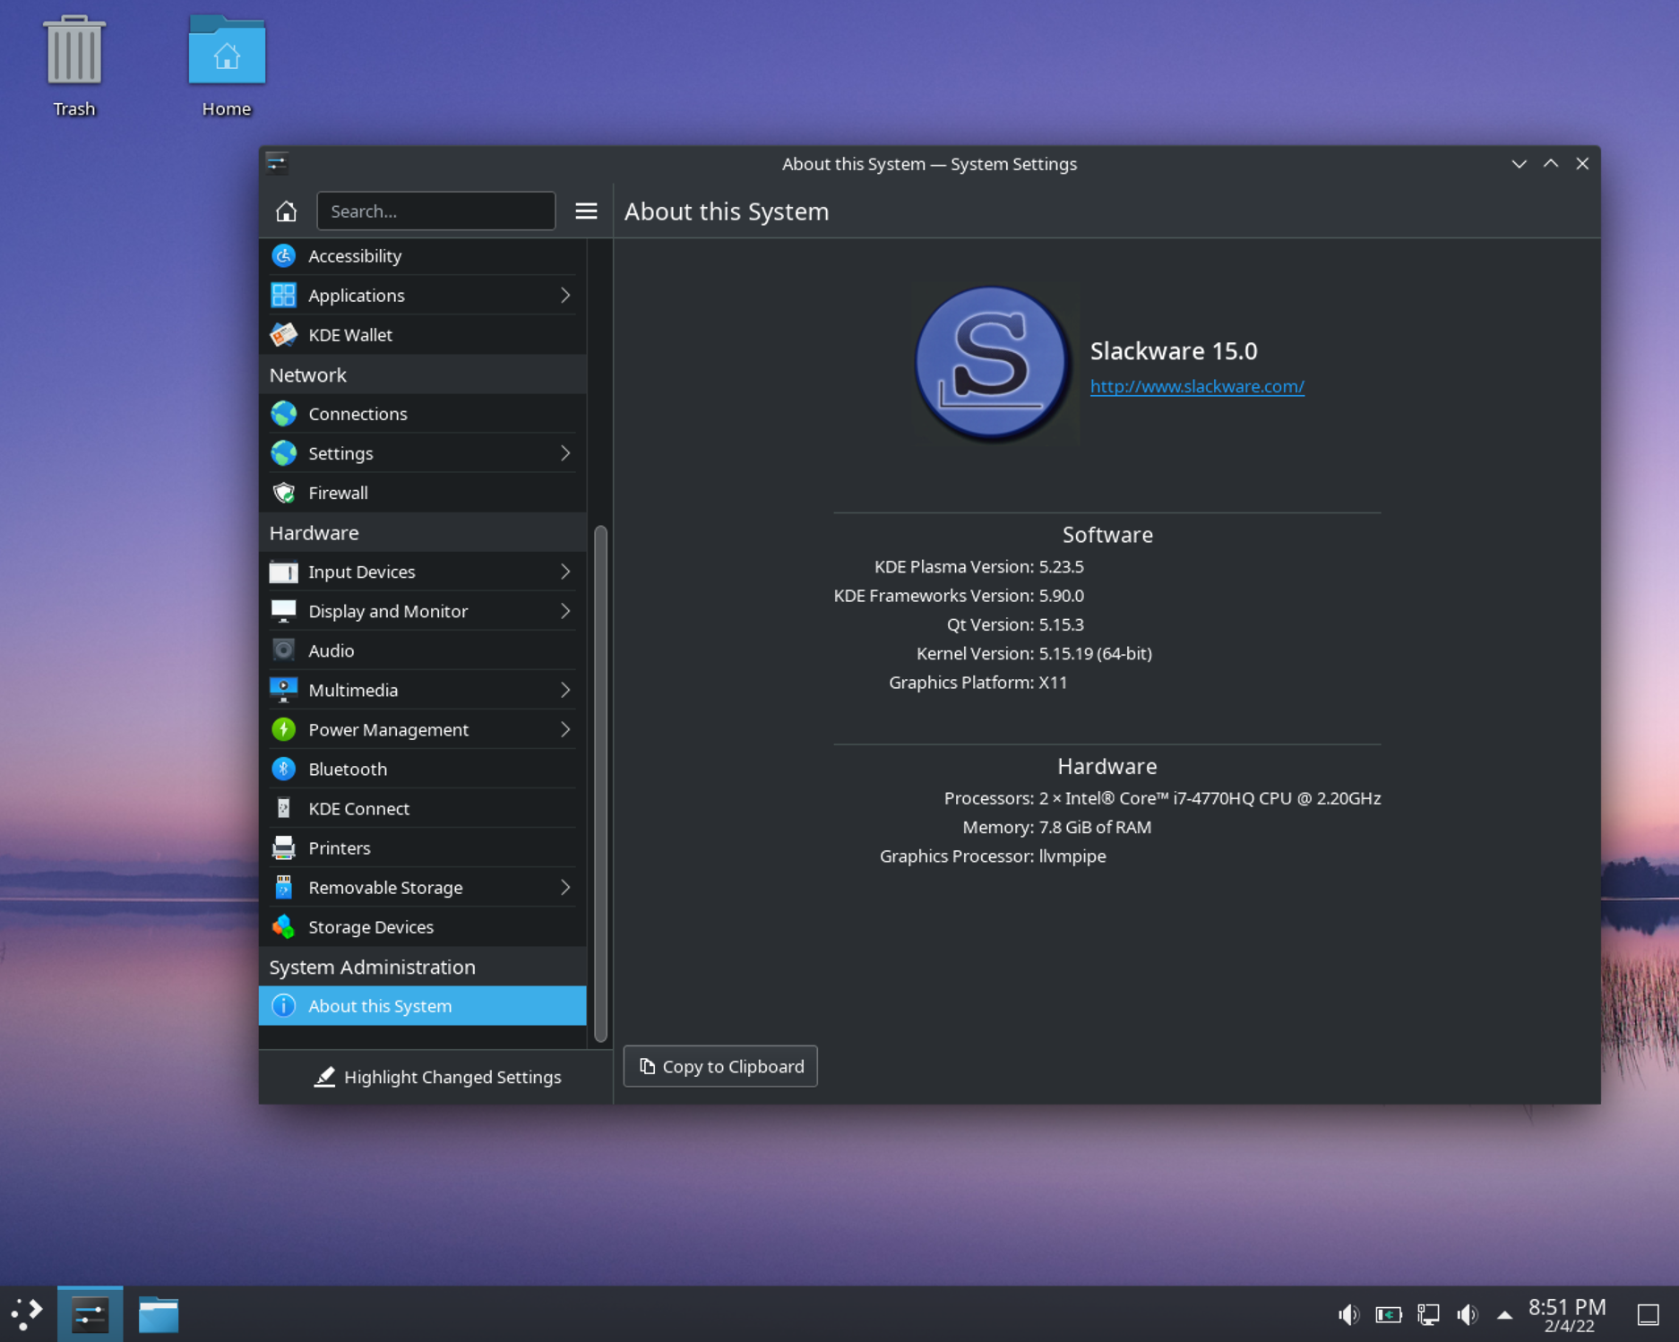The width and height of the screenshot is (1679, 1342).
Task: Select the Bluetooth entry label
Action: point(348,769)
